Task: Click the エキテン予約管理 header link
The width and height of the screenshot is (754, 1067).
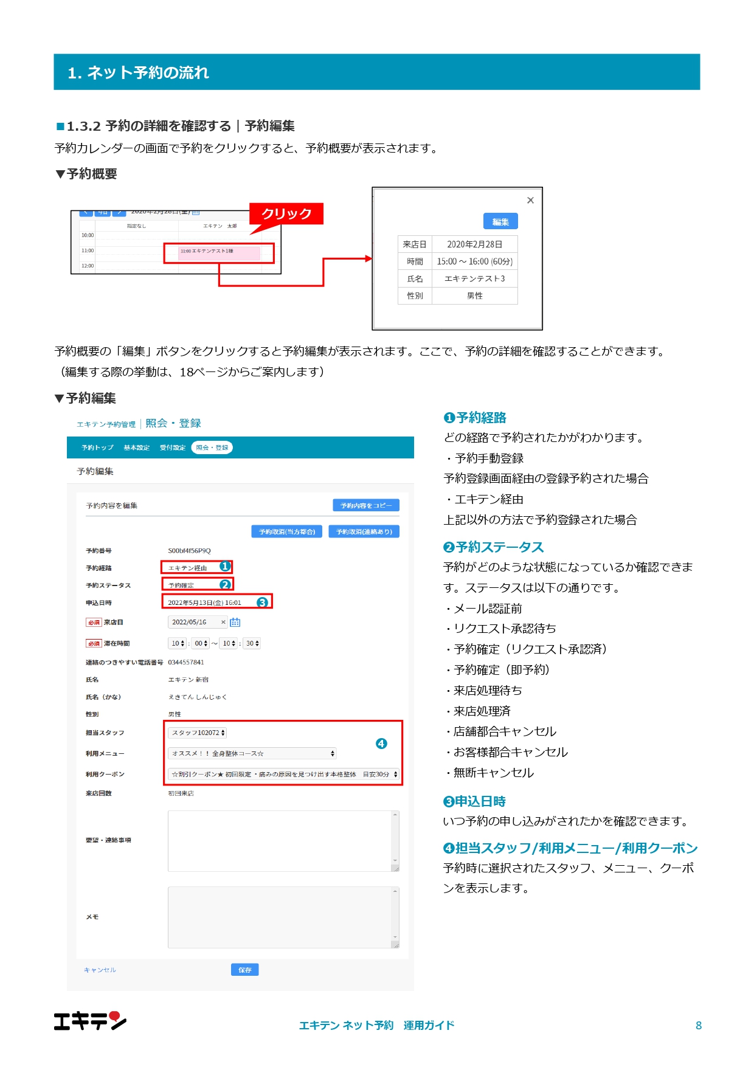Action: [x=106, y=424]
